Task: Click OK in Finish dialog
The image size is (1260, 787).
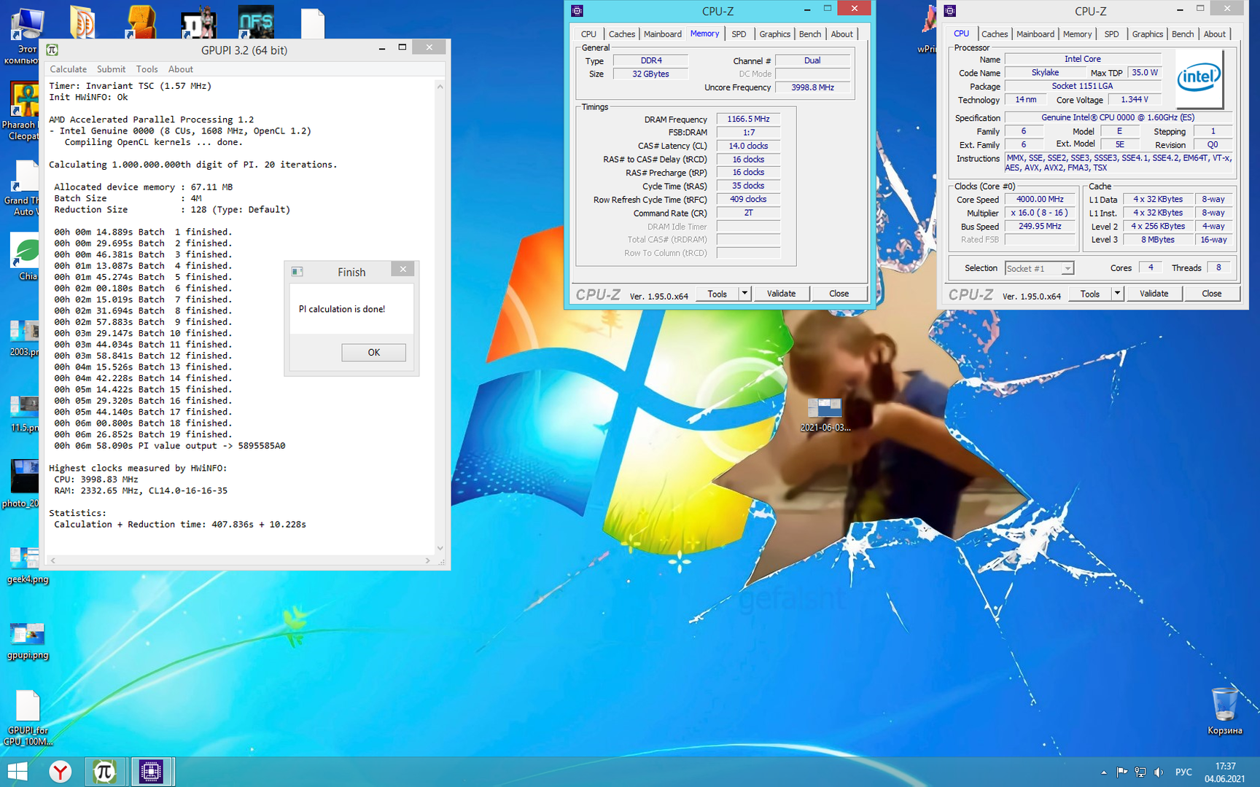Action: (x=373, y=352)
